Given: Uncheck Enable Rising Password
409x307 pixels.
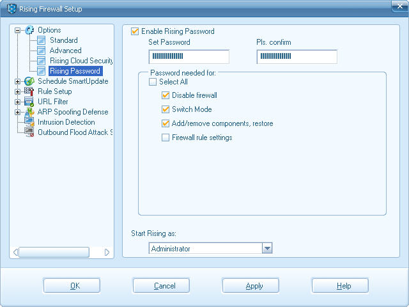Looking at the screenshot, I should coord(135,31).
